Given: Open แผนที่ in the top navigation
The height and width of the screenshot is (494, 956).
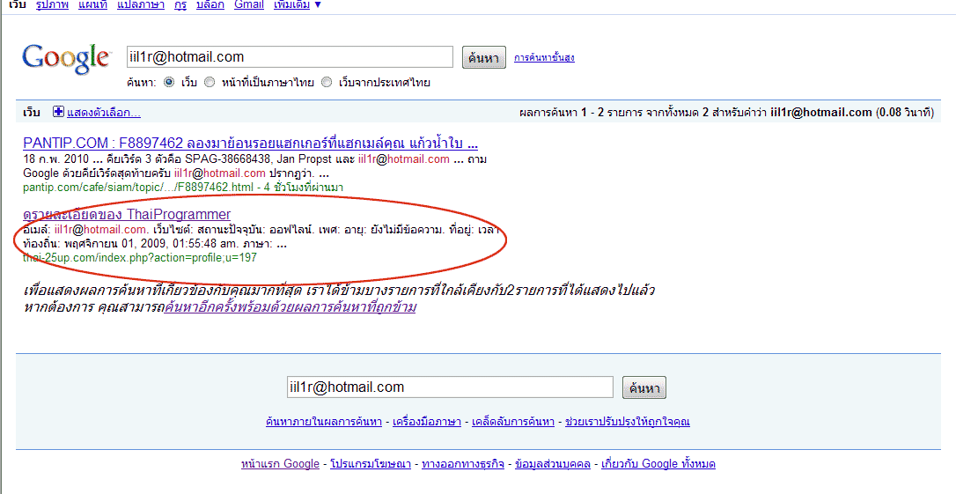Looking at the screenshot, I should tap(92, 5).
